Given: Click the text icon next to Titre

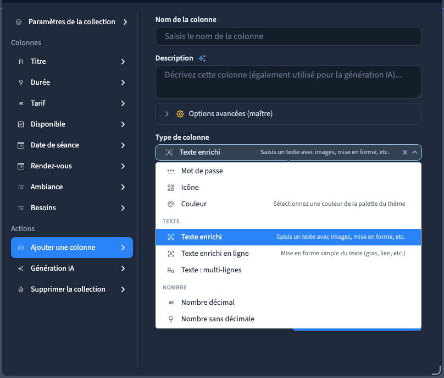Looking at the screenshot, I should click(21, 62).
